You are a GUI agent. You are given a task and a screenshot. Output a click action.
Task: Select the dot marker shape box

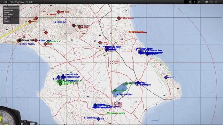(x=195, y=2)
